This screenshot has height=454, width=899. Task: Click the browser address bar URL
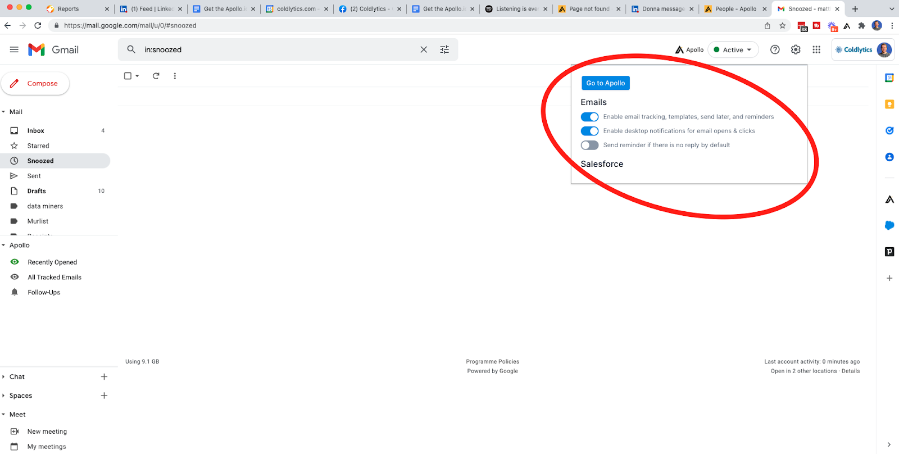(130, 25)
